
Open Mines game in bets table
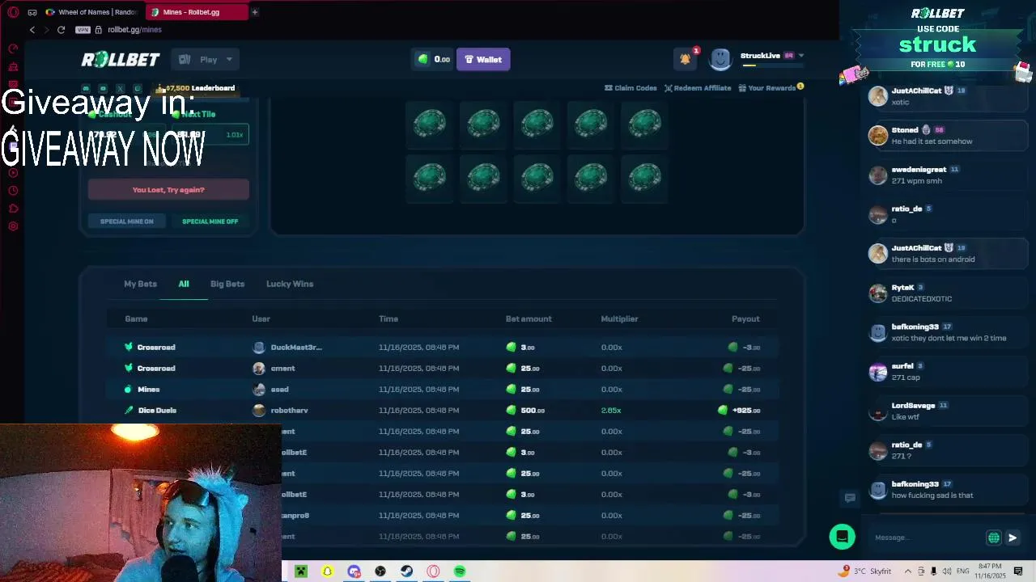pyautogui.click(x=142, y=390)
